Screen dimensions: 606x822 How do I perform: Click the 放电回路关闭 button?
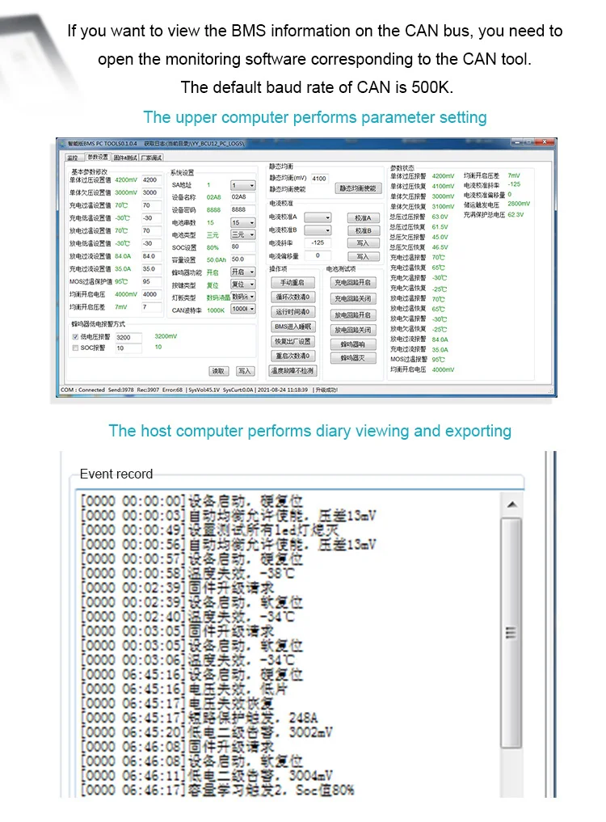pyautogui.click(x=352, y=330)
